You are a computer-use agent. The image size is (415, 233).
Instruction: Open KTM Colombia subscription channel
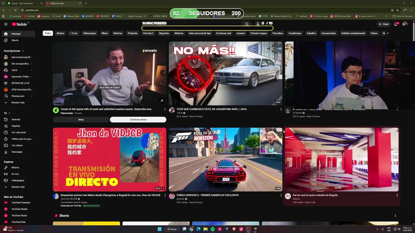point(22,90)
